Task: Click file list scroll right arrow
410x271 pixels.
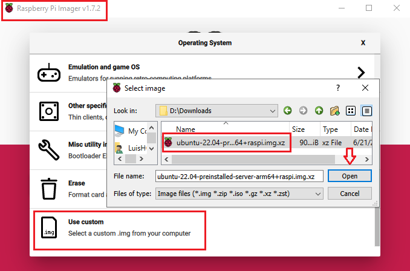Action: (366, 159)
